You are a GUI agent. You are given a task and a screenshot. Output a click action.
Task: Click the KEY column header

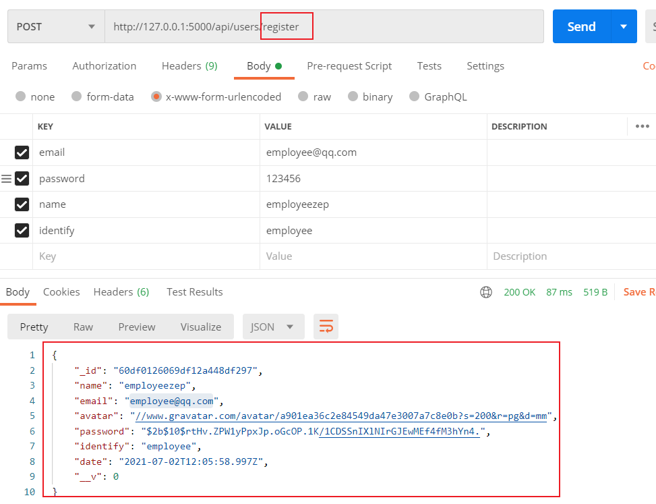[x=45, y=126]
